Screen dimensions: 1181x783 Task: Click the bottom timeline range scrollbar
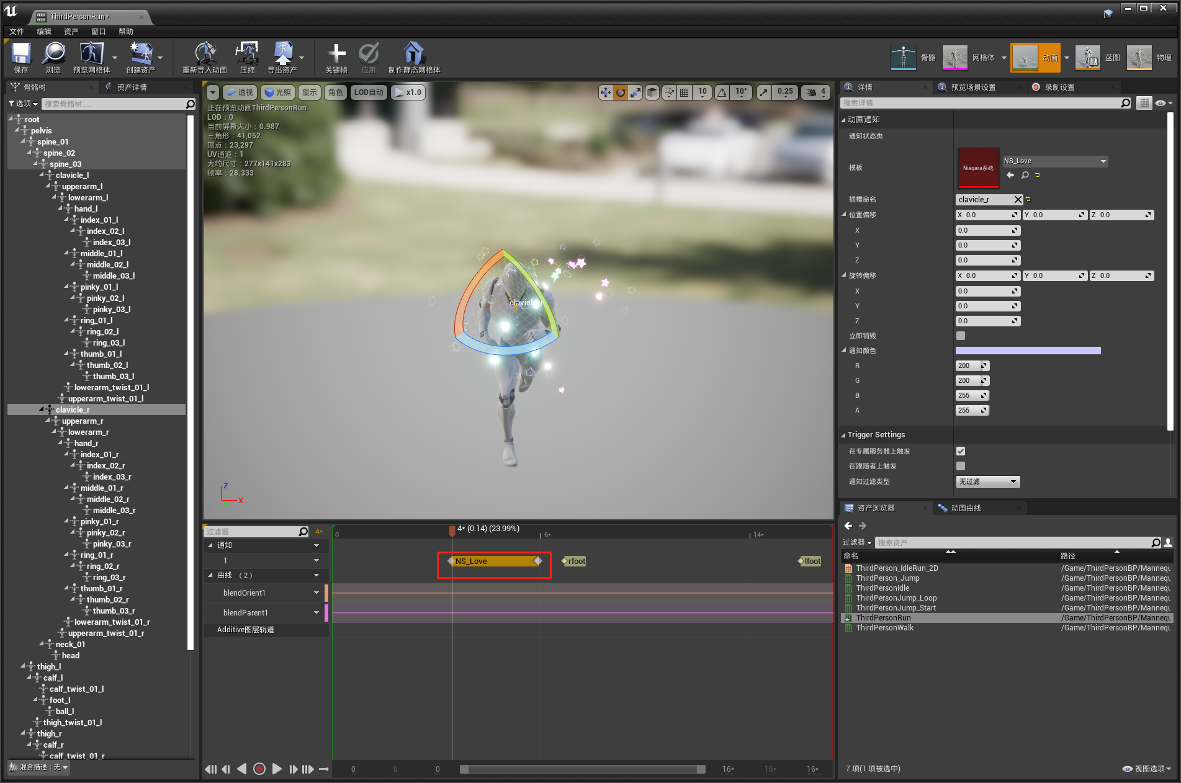click(583, 769)
